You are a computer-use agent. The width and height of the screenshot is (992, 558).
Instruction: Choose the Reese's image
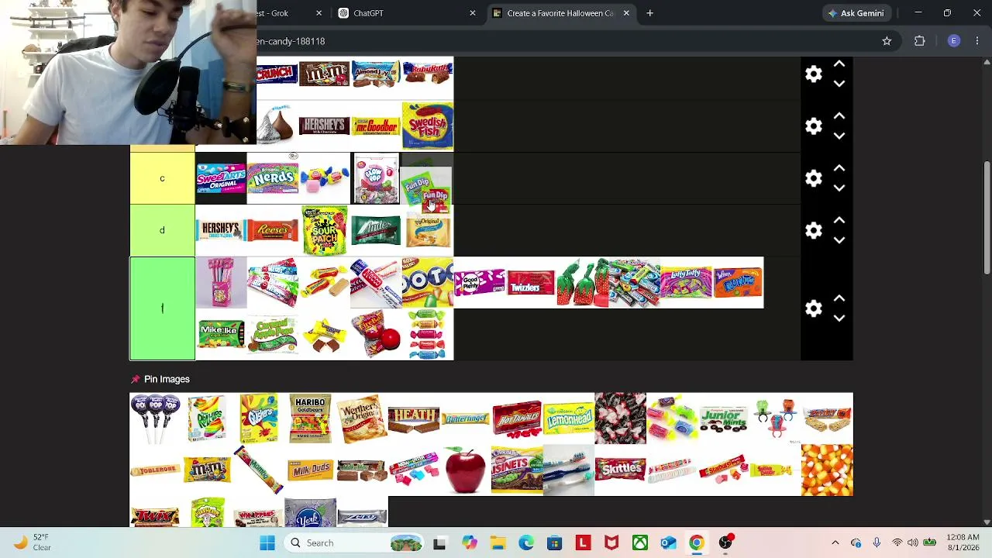point(272,230)
